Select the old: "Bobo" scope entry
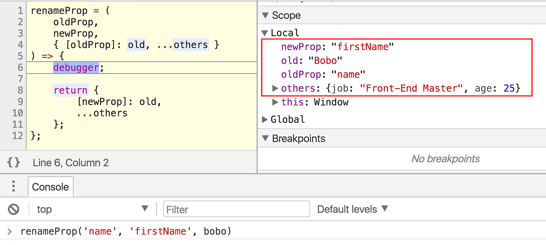 312,61
